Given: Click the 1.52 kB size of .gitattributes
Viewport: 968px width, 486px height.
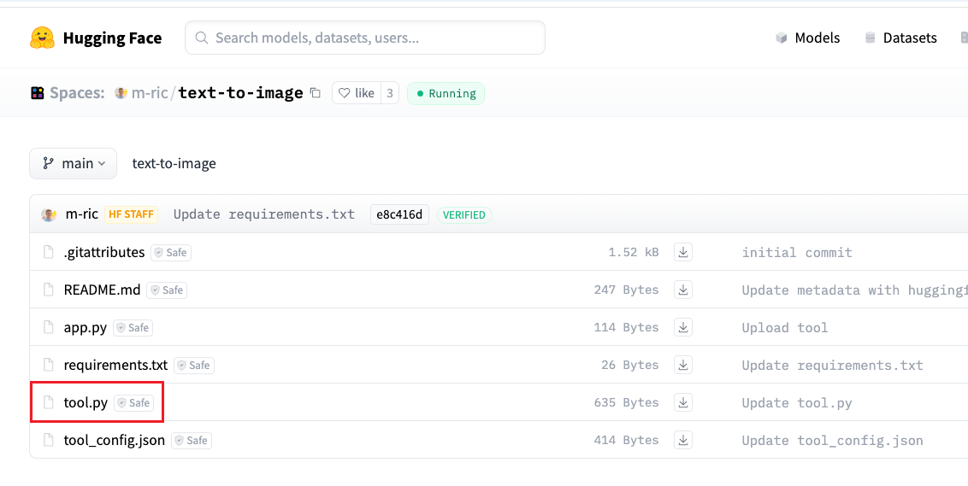Looking at the screenshot, I should [x=634, y=252].
